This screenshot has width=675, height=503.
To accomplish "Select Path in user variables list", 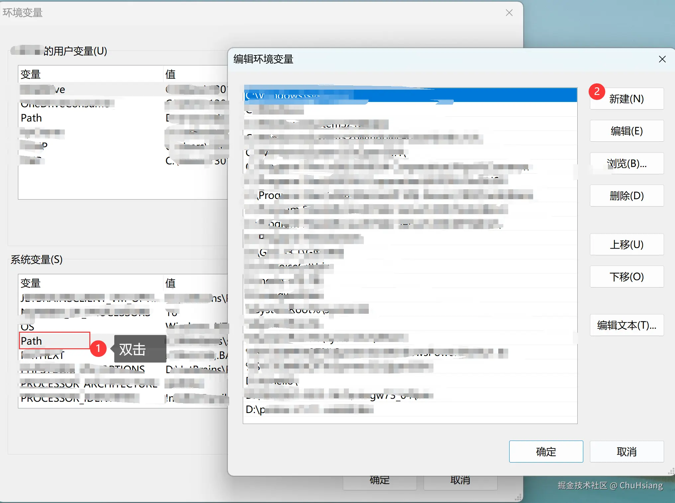I will 32,118.
